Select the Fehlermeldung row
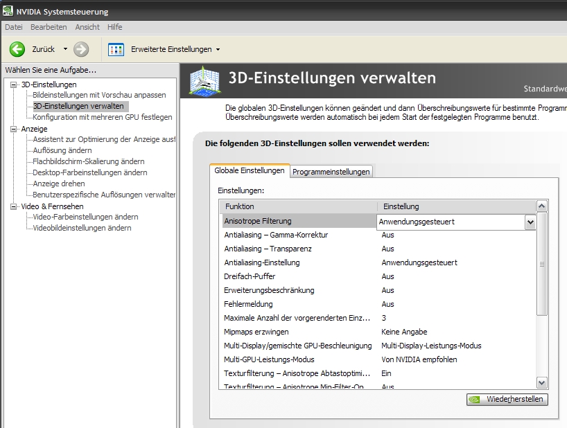 pos(378,304)
